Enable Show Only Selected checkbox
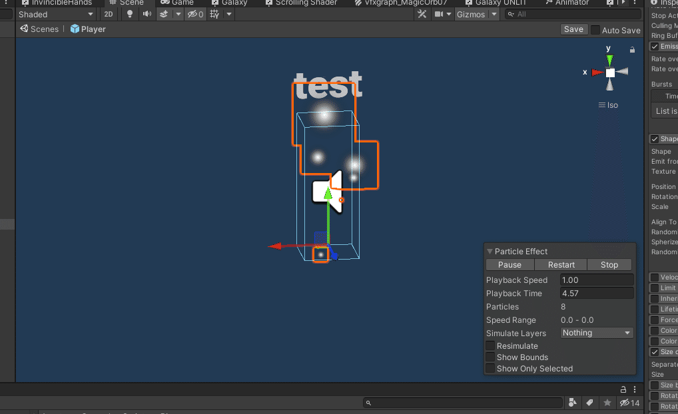Screen dimensions: 678x414 click(490, 368)
